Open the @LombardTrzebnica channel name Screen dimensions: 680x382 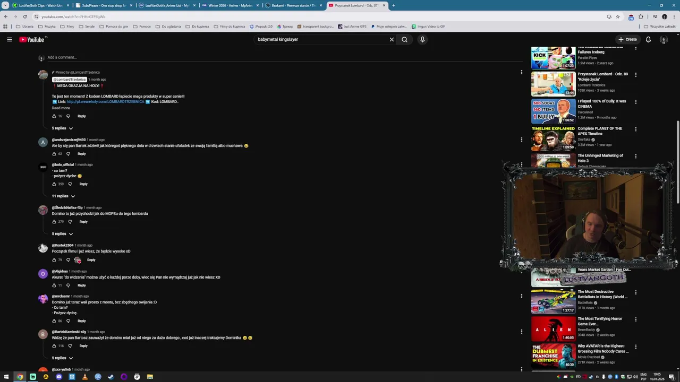[x=69, y=80]
